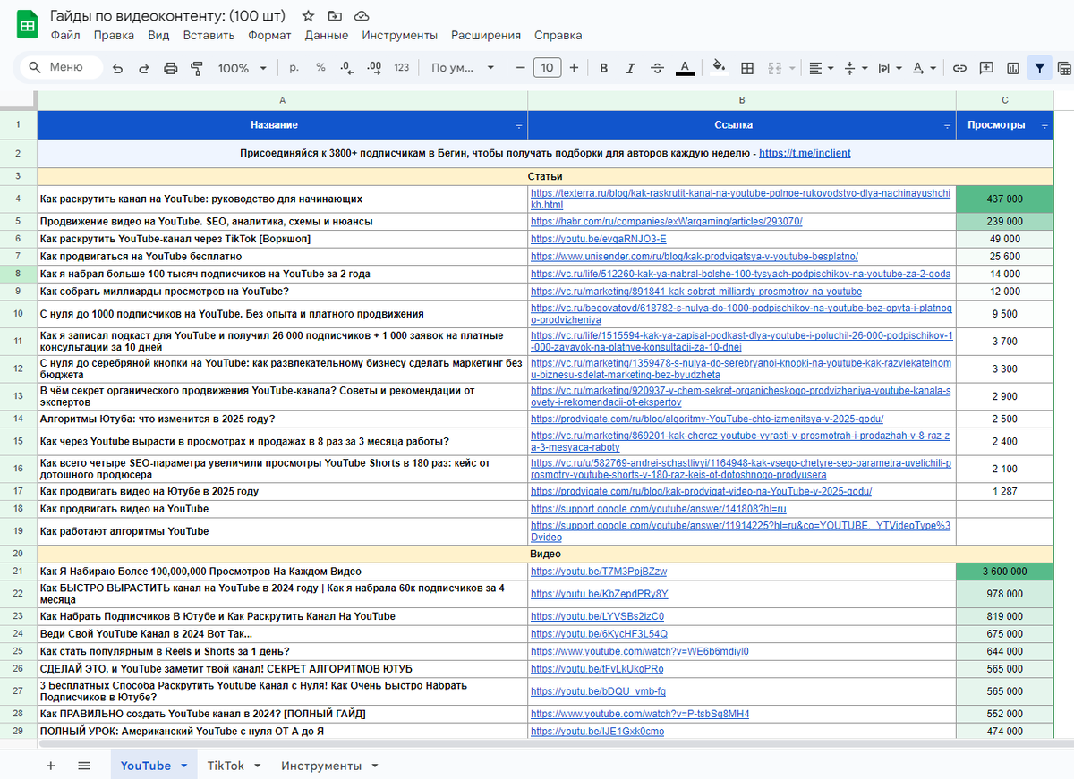Print the spreadsheet

click(x=171, y=68)
